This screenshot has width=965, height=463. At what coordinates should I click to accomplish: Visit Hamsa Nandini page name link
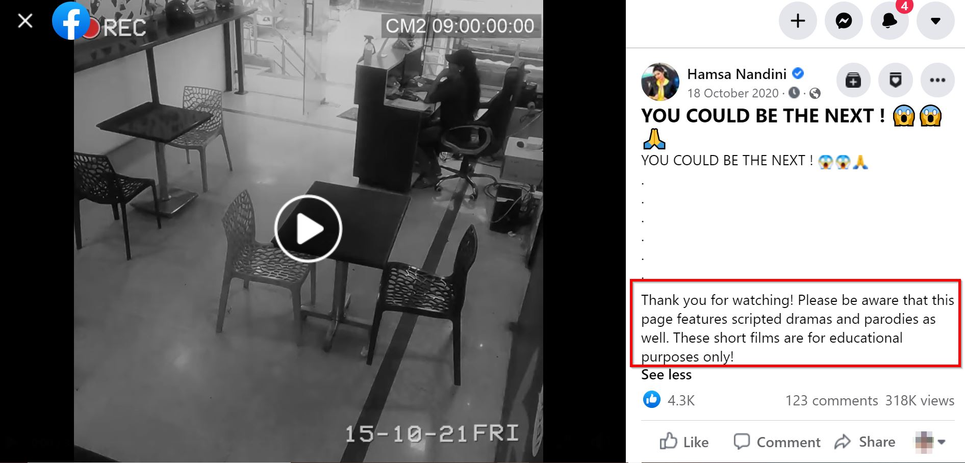[737, 74]
